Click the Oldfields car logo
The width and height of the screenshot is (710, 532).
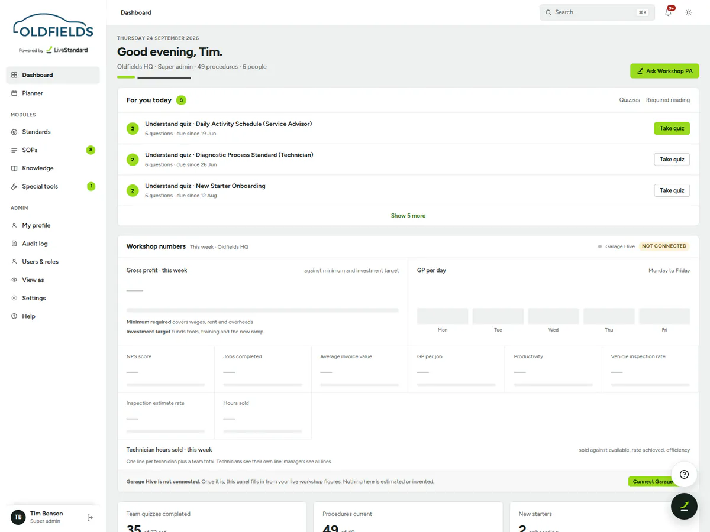(53, 27)
